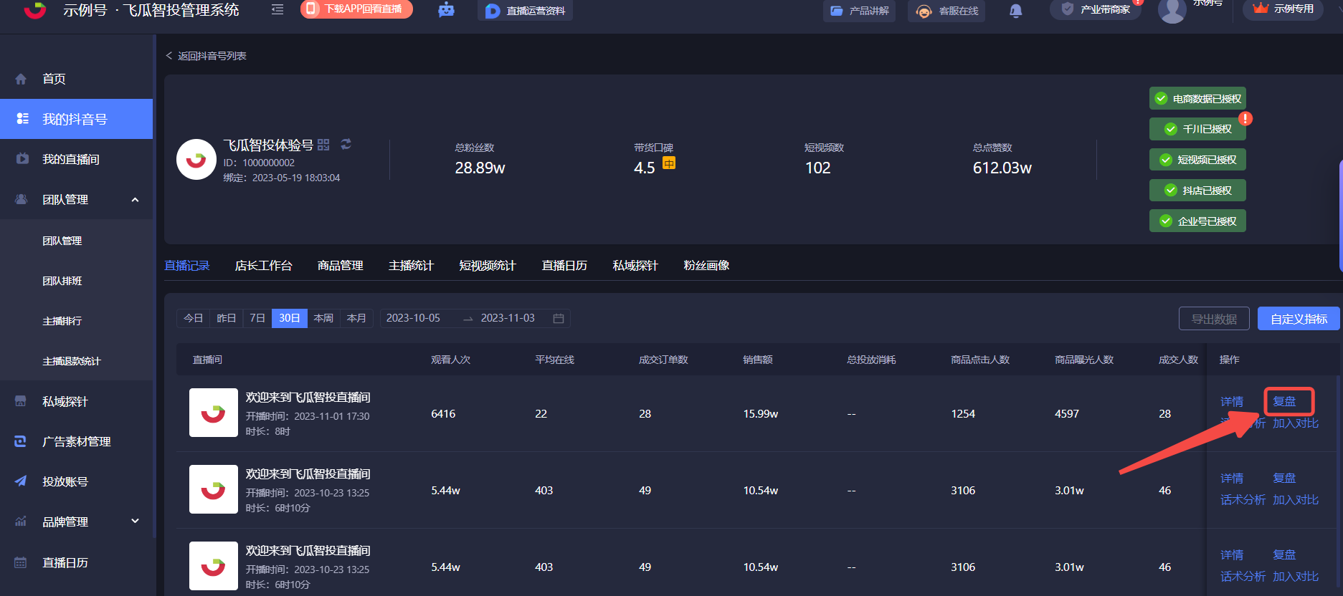The image size is (1343, 596).
Task: Click 企业号已授权 badge
Action: click(1197, 221)
